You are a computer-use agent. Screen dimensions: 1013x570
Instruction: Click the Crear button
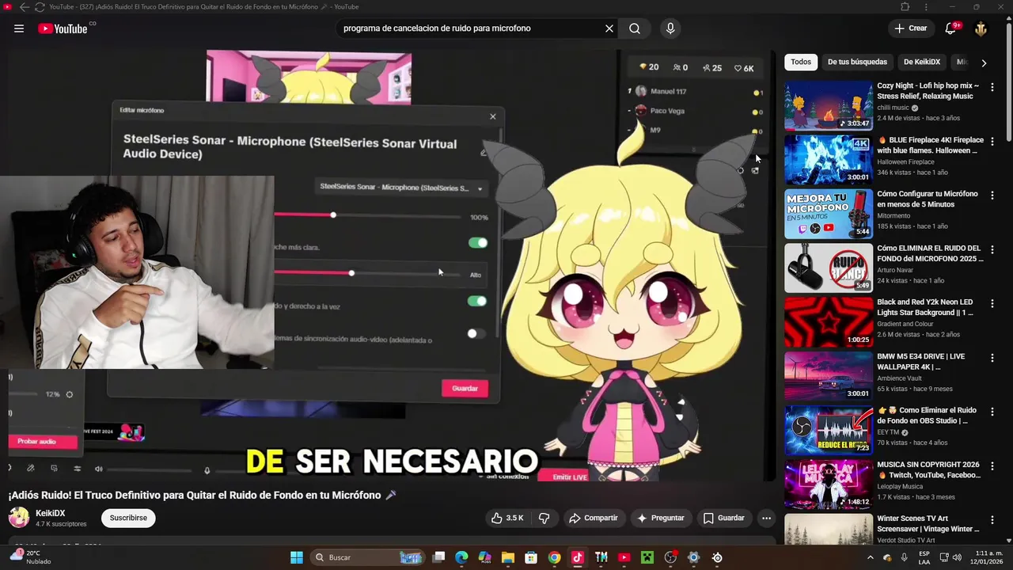(910, 28)
